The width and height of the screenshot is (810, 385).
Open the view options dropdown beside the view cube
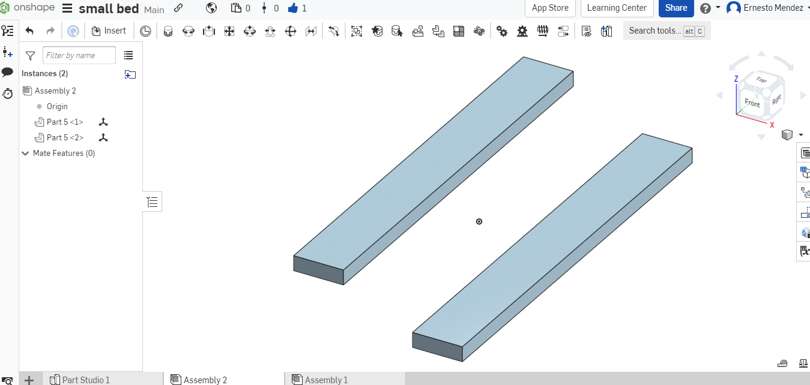pyautogui.click(x=799, y=134)
